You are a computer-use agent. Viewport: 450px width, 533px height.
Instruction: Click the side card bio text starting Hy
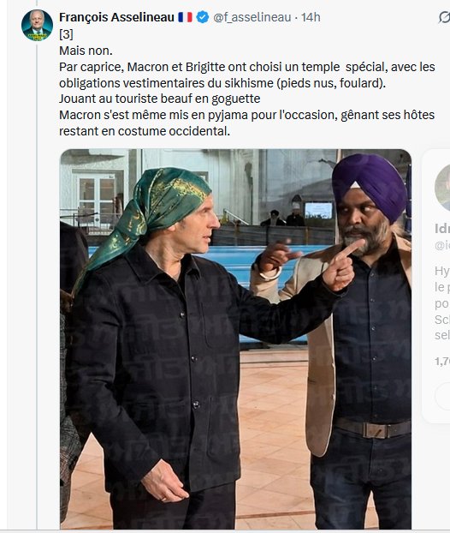(x=442, y=302)
